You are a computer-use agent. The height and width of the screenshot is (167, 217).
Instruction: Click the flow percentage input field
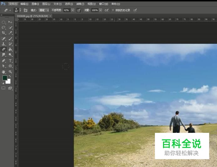(94, 10)
